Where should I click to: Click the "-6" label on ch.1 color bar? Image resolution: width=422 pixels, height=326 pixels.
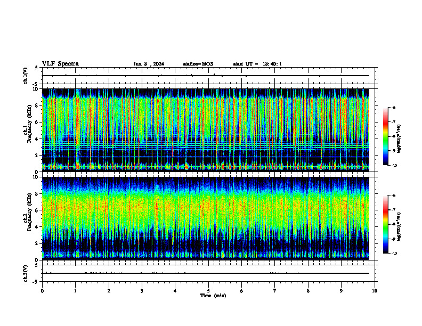point(393,107)
